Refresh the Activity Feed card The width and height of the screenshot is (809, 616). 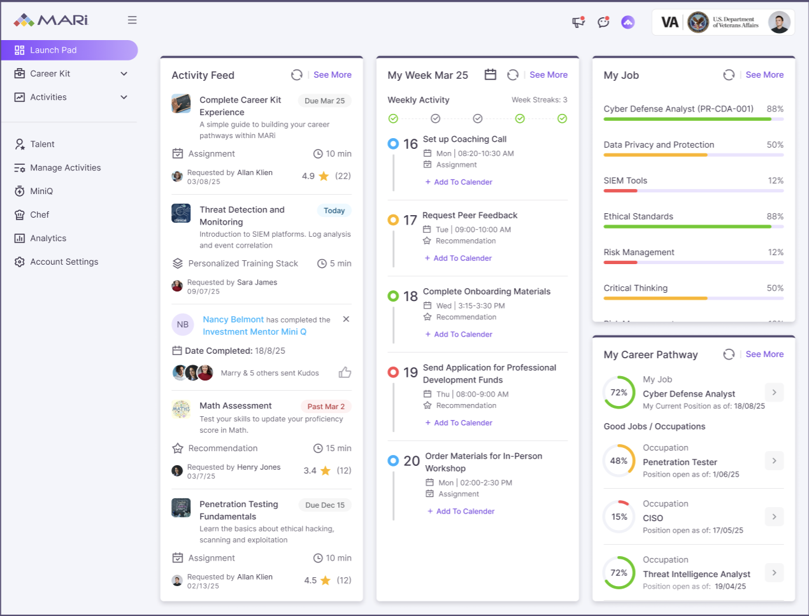click(x=297, y=75)
